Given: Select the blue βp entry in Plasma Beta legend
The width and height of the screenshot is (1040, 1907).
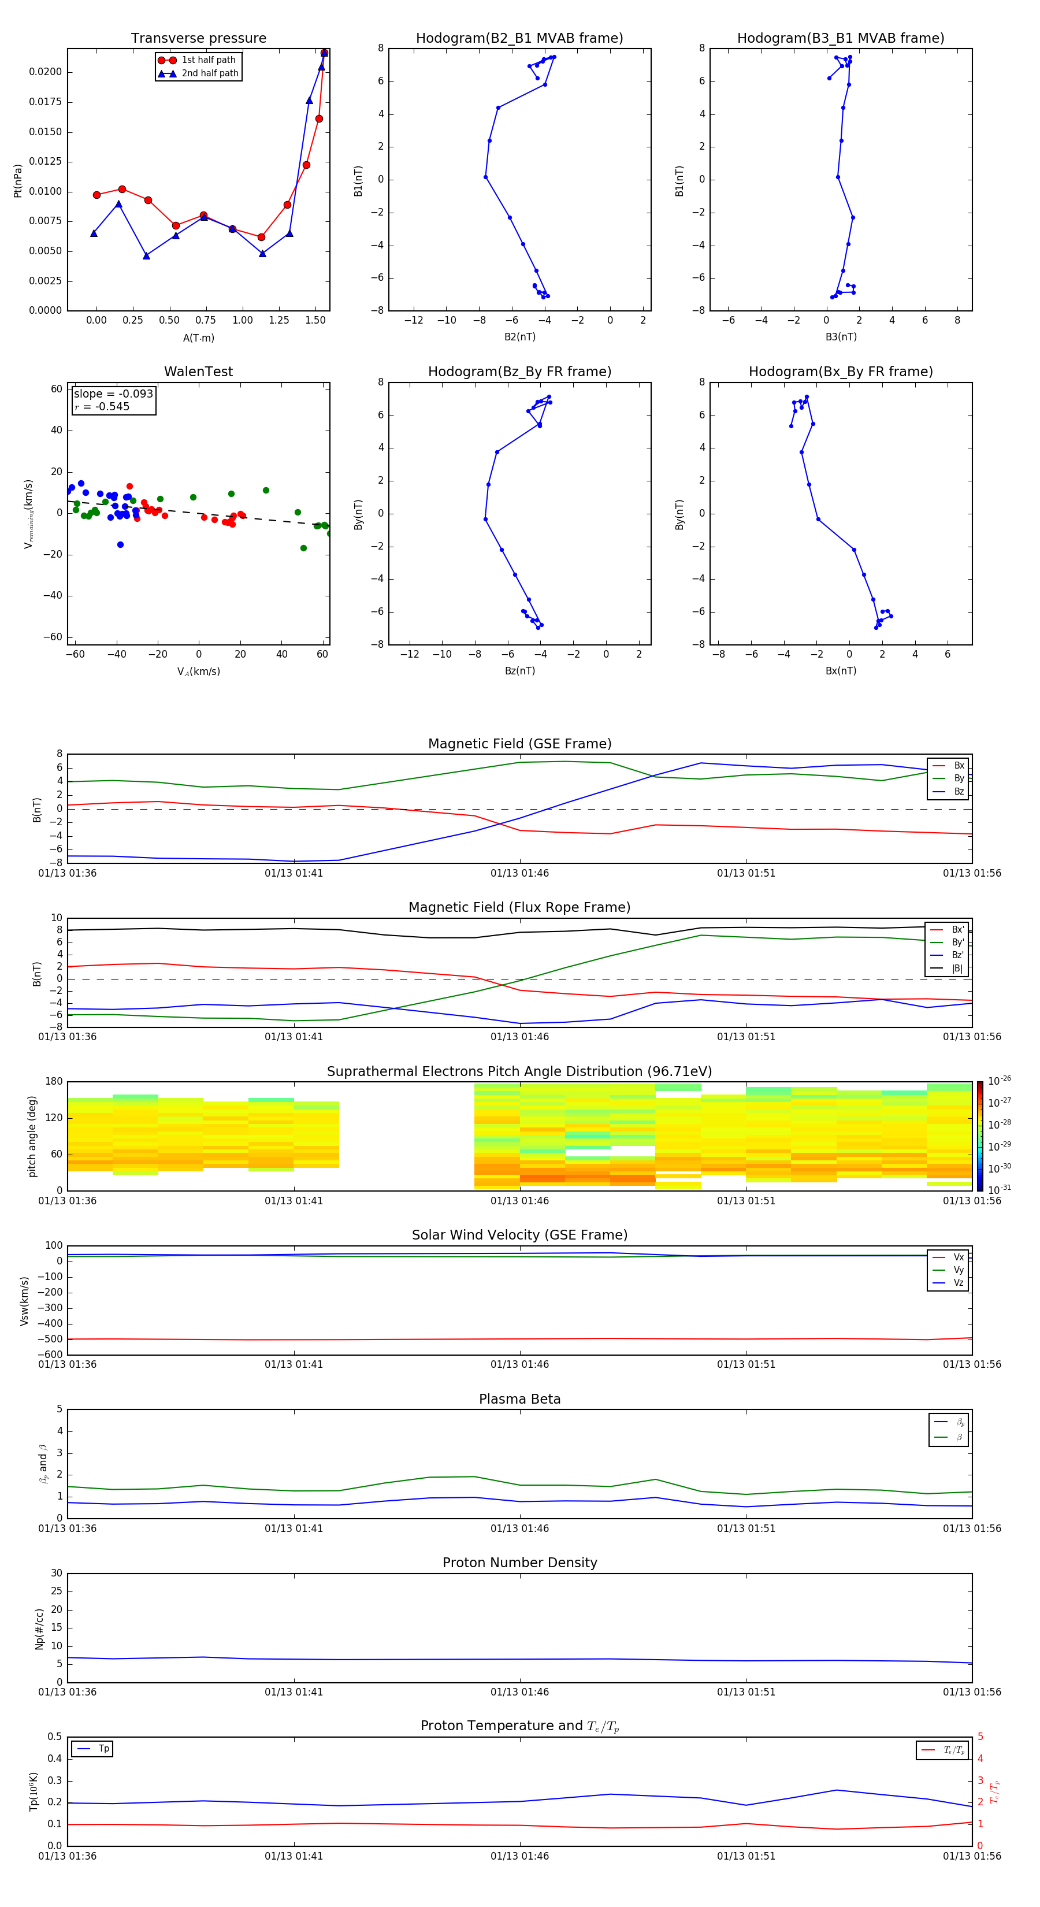Looking at the screenshot, I should [x=949, y=1422].
